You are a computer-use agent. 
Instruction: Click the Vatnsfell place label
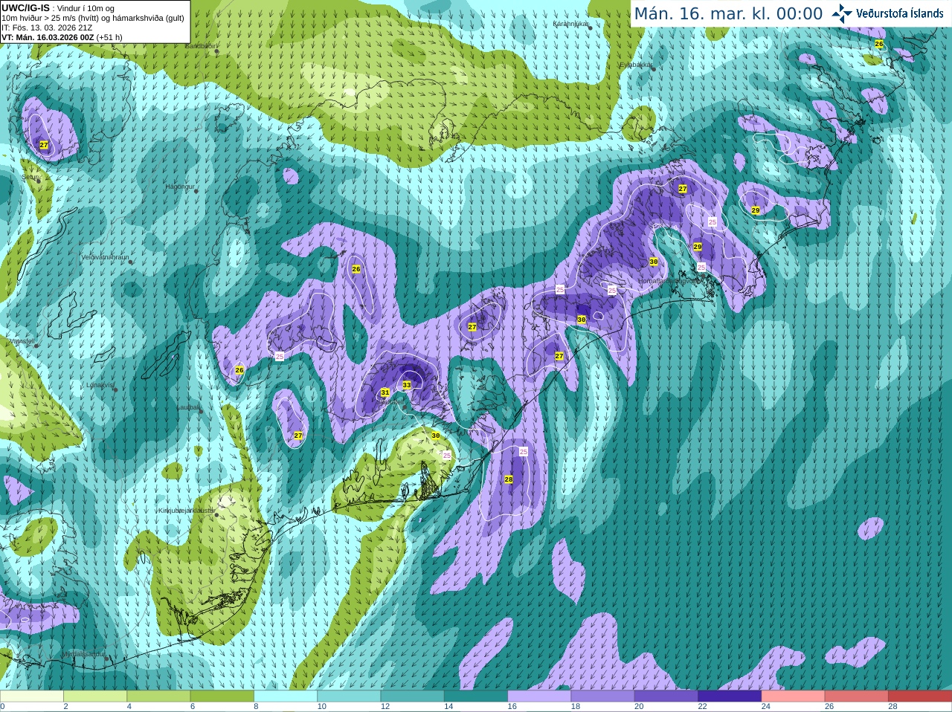coord(22,340)
